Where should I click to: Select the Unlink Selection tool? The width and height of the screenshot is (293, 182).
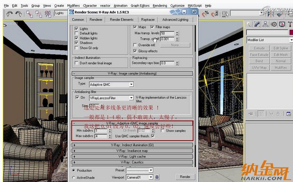click(39, 14)
